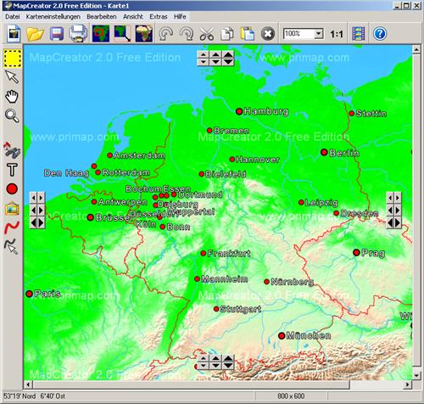
Task: Click the red dot beside Stettin
Action: [x=352, y=114]
